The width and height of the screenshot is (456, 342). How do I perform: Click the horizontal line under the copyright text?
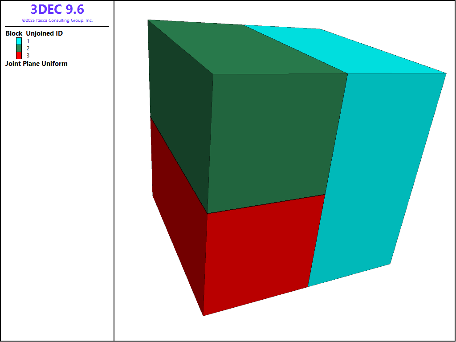pyautogui.click(x=57, y=27)
